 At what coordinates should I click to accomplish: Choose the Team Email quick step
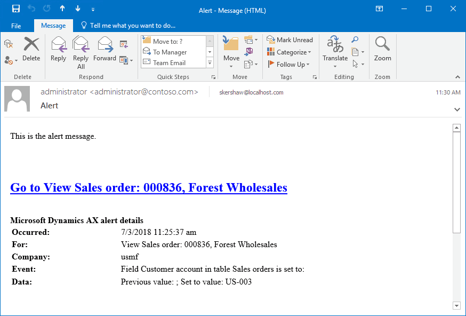click(x=173, y=63)
